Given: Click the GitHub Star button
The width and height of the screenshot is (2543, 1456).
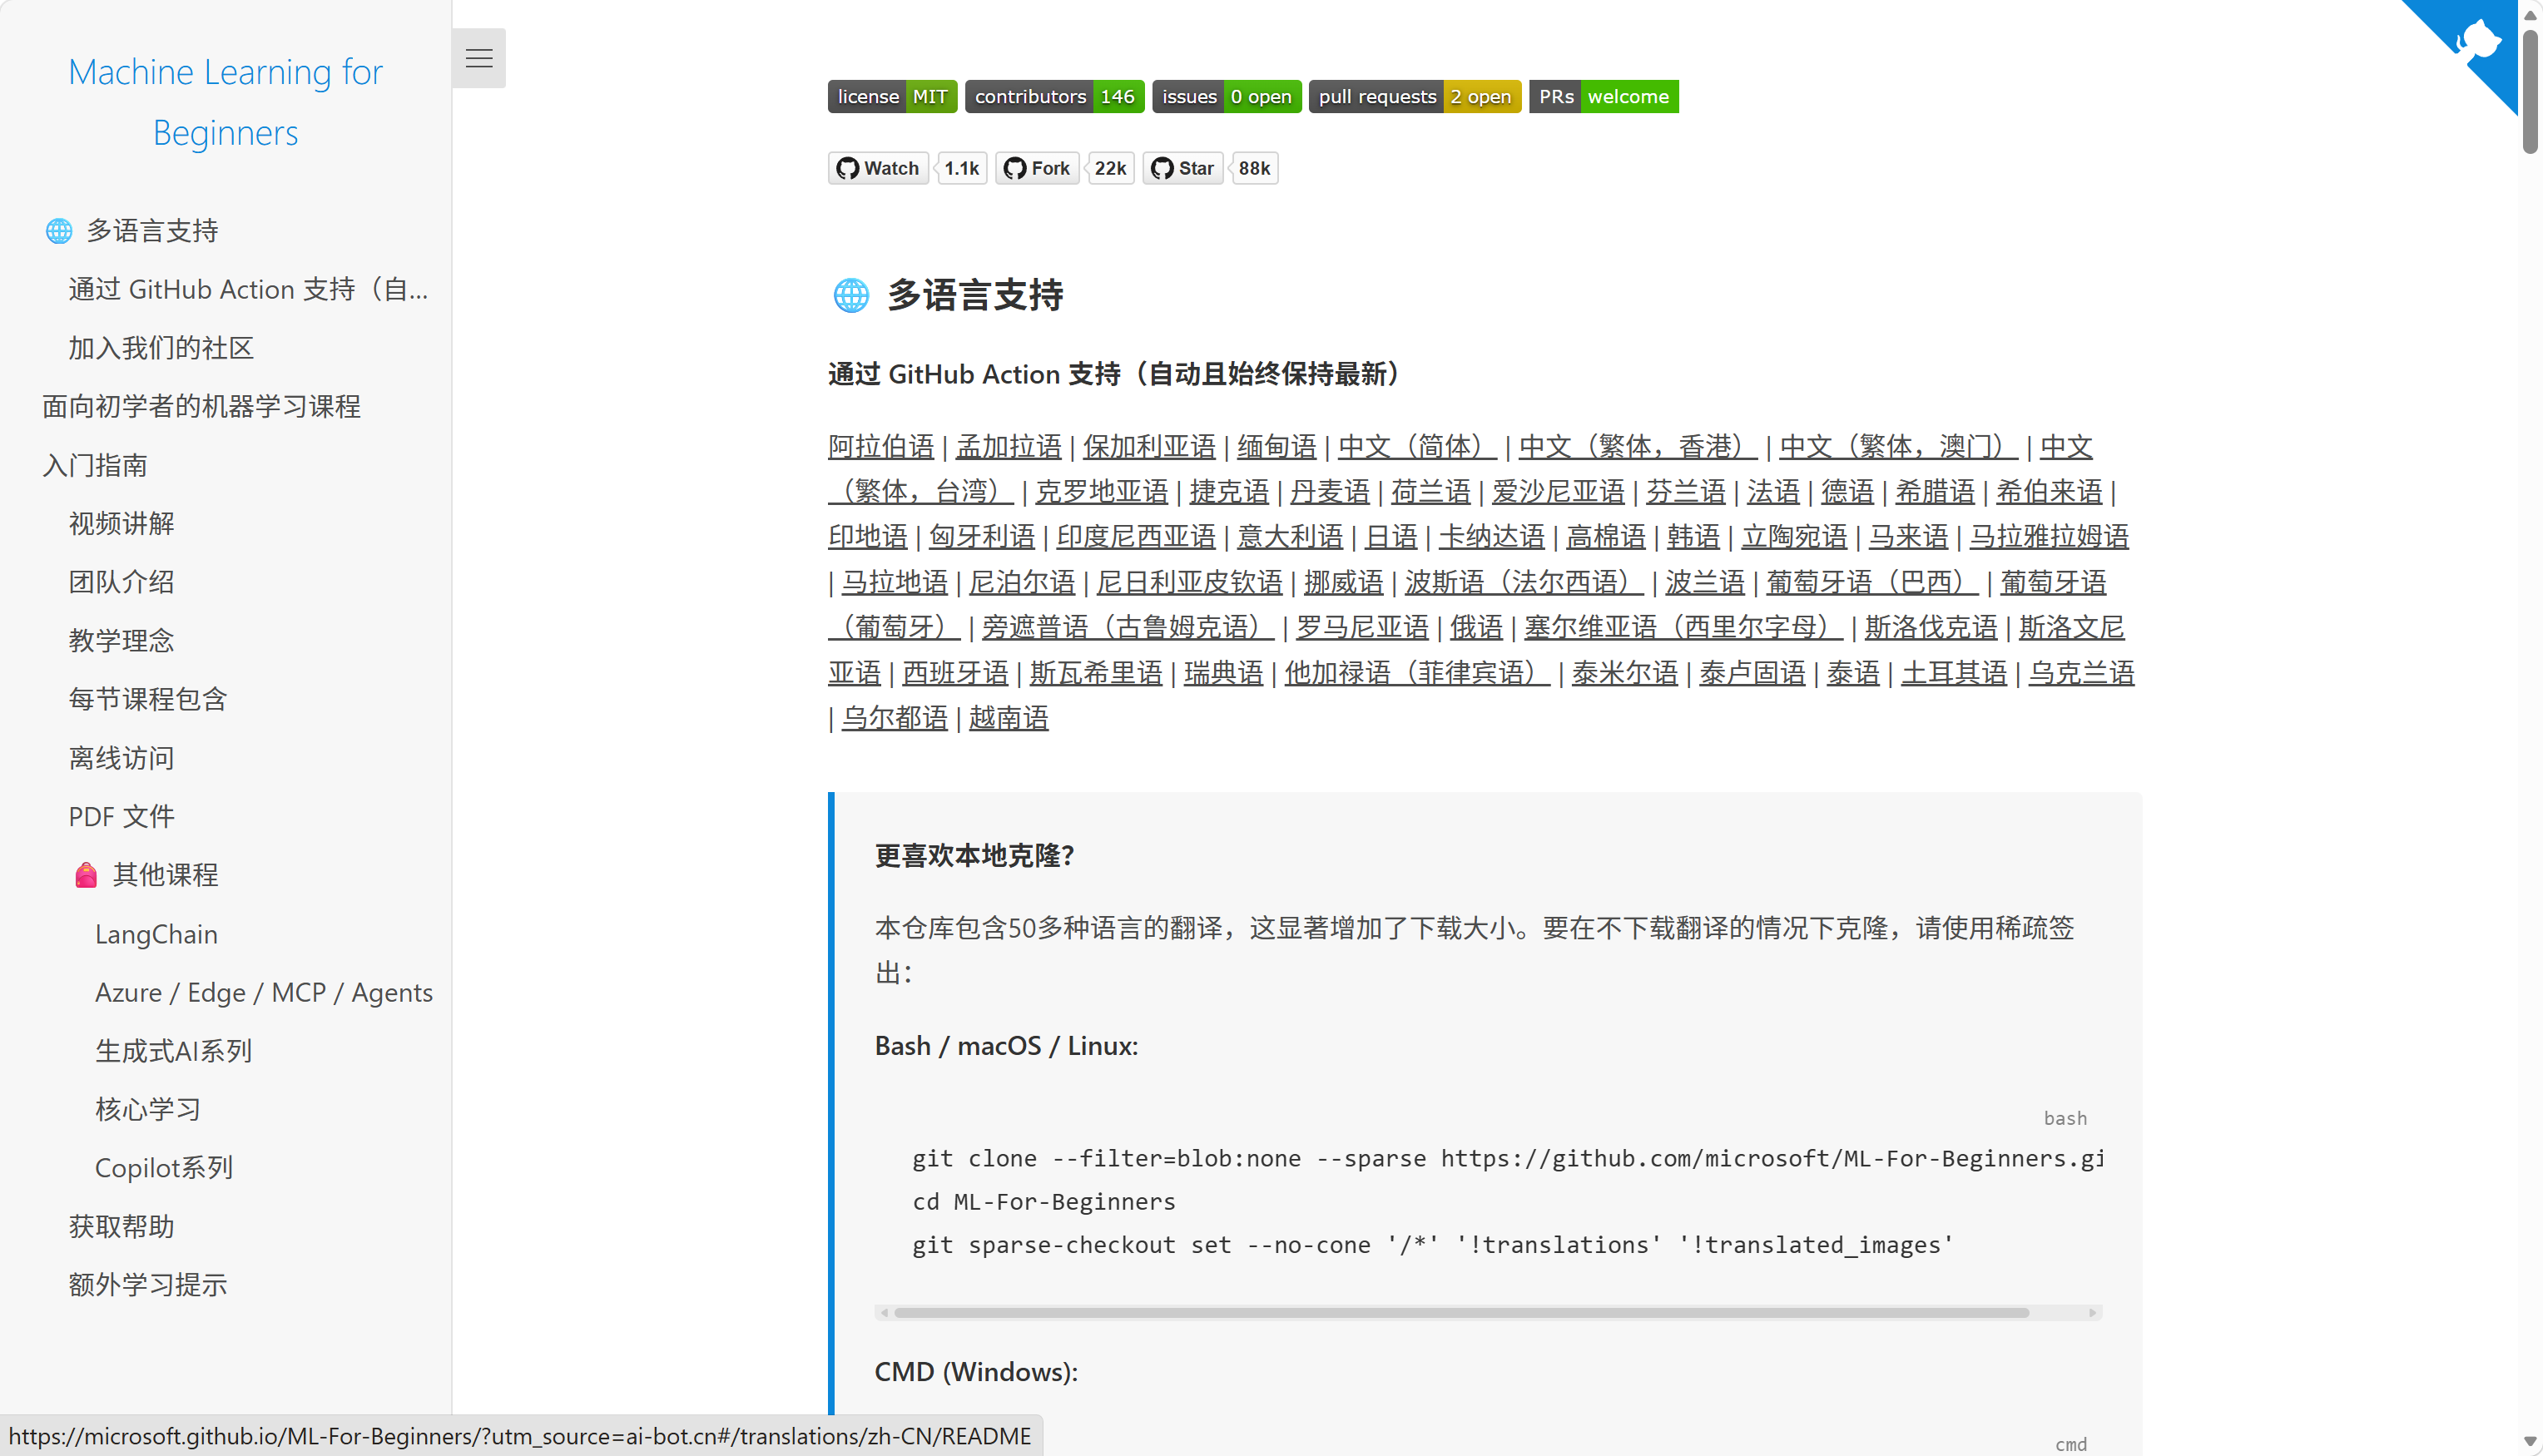Looking at the screenshot, I should pyautogui.click(x=1183, y=168).
